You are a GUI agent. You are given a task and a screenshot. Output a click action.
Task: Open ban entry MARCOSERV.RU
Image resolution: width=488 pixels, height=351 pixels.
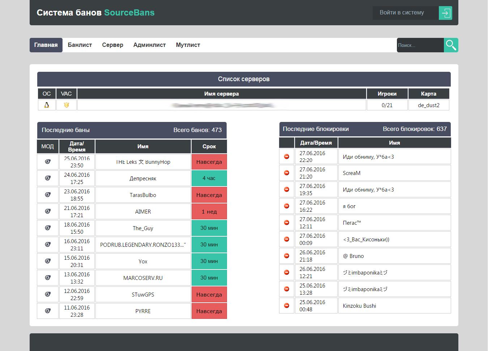143,278
